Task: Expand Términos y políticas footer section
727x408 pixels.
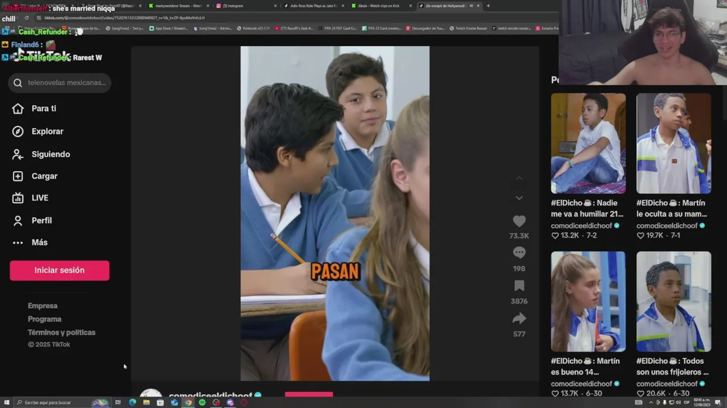Action: pyautogui.click(x=61, y=333)
